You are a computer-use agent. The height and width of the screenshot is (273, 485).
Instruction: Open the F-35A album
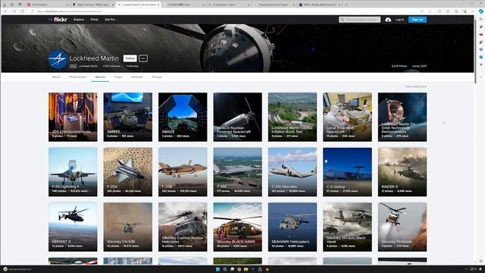point(128,172)
